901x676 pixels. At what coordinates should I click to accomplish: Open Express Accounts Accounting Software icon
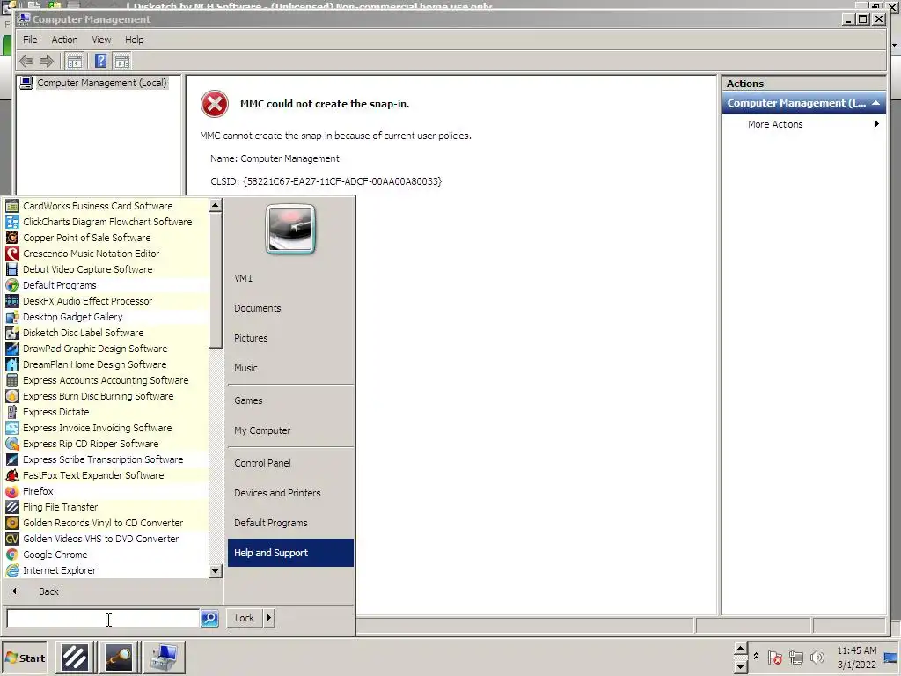point(12,380)
